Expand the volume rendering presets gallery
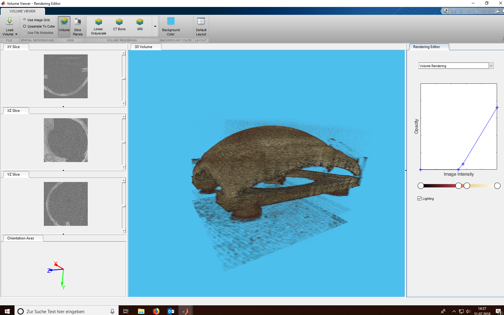The height and width of the screenshot is (315, 504). (155, 27)
